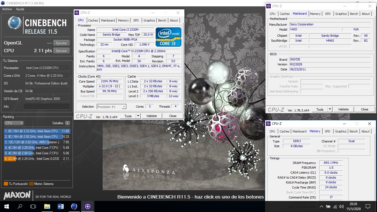This screenshot has width=377, height=212.
Task: Switch to CPU-Z taskbar icon
Action: pyautogui.click(x=88, y=206)
